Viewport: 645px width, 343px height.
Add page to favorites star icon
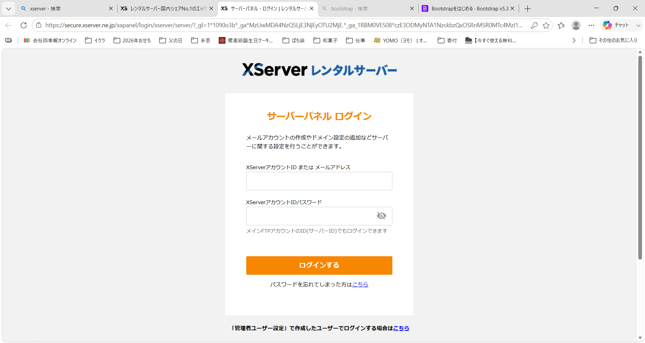pos(546,25)
